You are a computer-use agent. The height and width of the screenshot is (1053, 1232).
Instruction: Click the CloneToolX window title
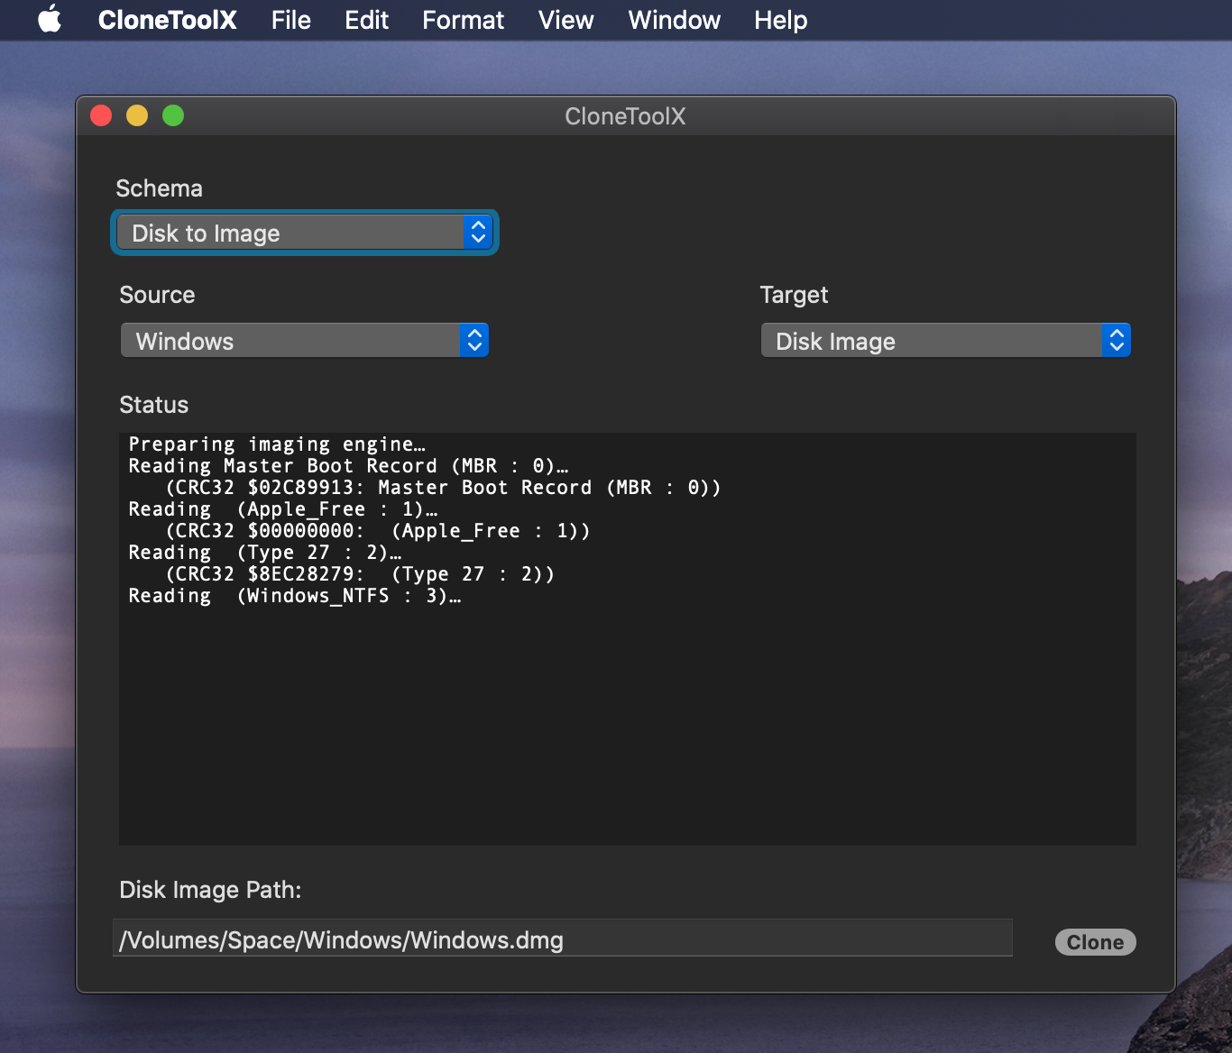[625, 116]
